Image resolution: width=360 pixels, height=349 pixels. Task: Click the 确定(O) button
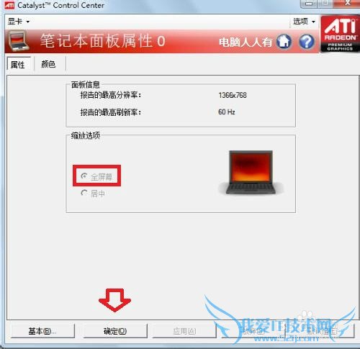coord(115,331)
